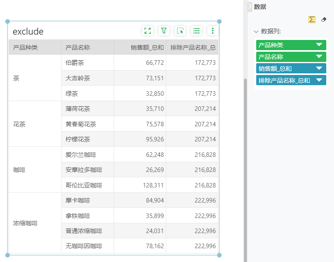Click the 柠檬花茶 product cell

pos(87,139)
